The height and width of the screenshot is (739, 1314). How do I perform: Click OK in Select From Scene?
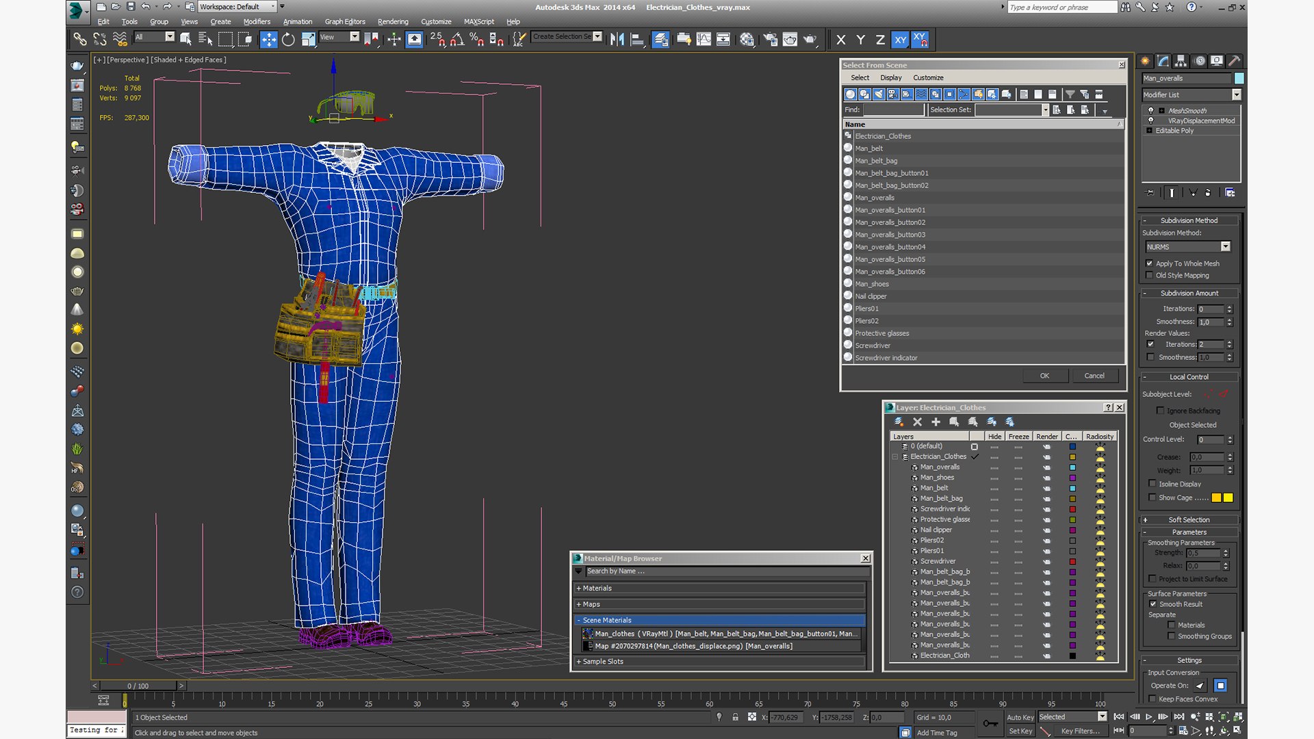(1044, 376)
